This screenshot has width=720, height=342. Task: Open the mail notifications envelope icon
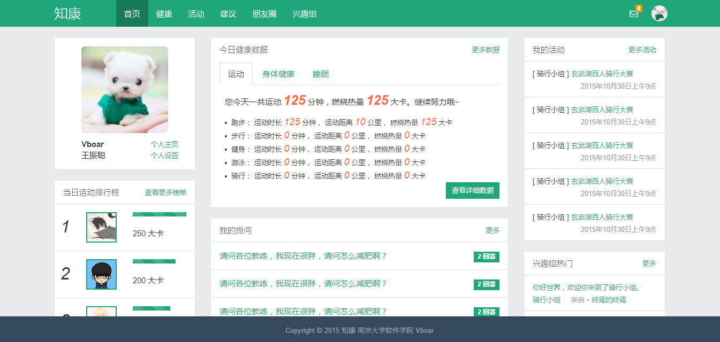coord(634,14)
